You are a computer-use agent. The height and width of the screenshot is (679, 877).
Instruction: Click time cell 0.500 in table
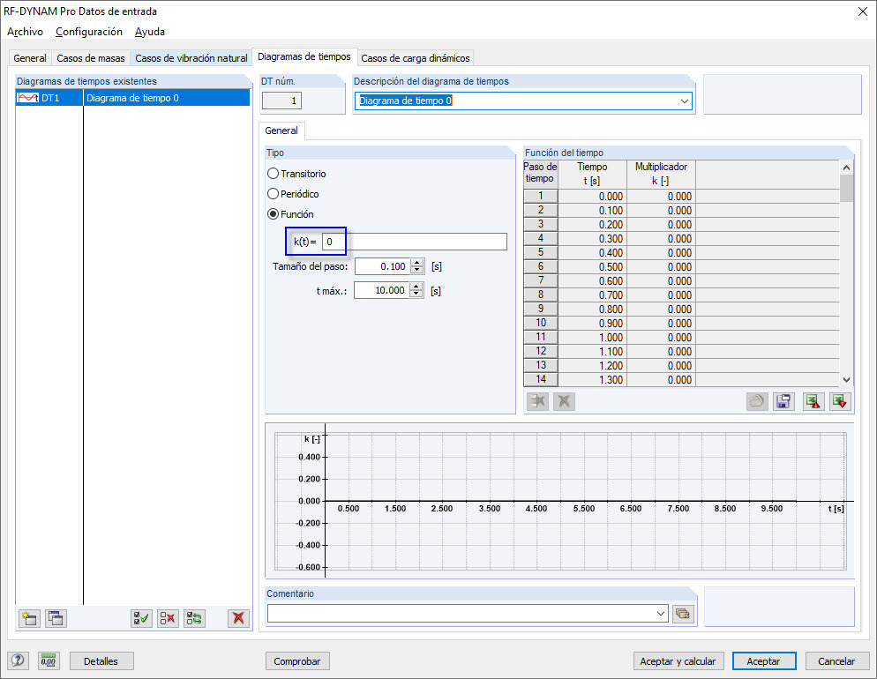592,266
